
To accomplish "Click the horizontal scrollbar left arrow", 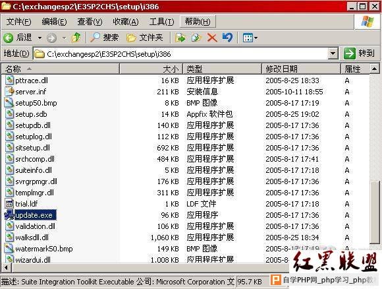I will pos(6,268).
